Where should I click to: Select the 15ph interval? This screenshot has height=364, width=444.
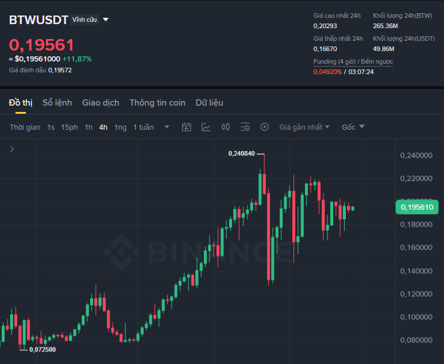[70, 127]
